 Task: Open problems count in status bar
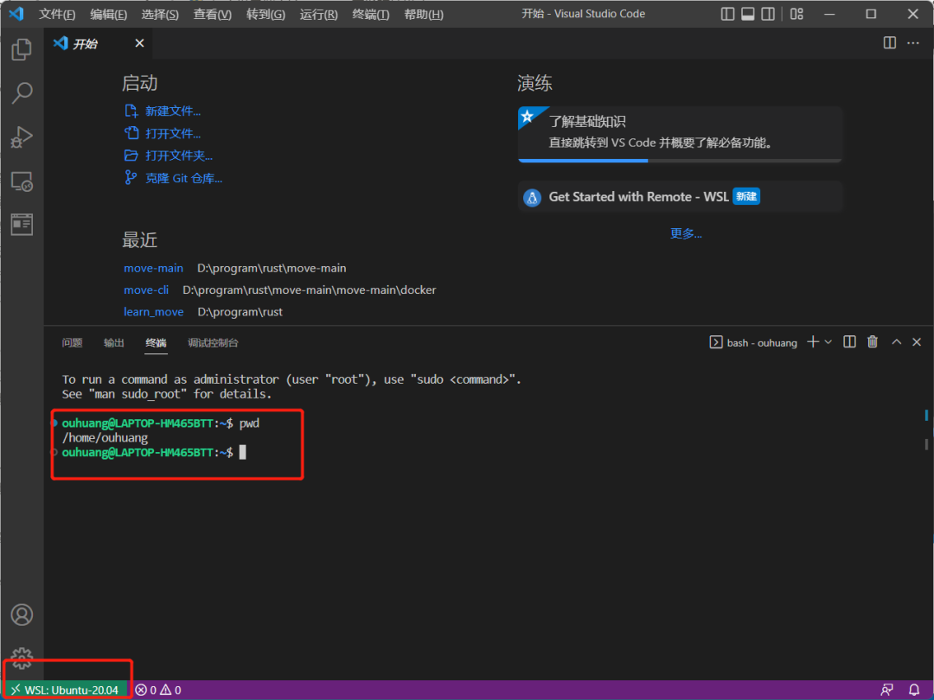pyautogui.click(x=158, y=690)
